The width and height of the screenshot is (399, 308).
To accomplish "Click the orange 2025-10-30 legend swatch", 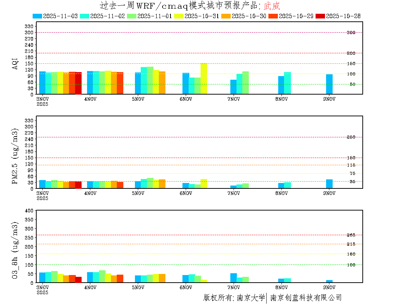I will tap(226, 16).
